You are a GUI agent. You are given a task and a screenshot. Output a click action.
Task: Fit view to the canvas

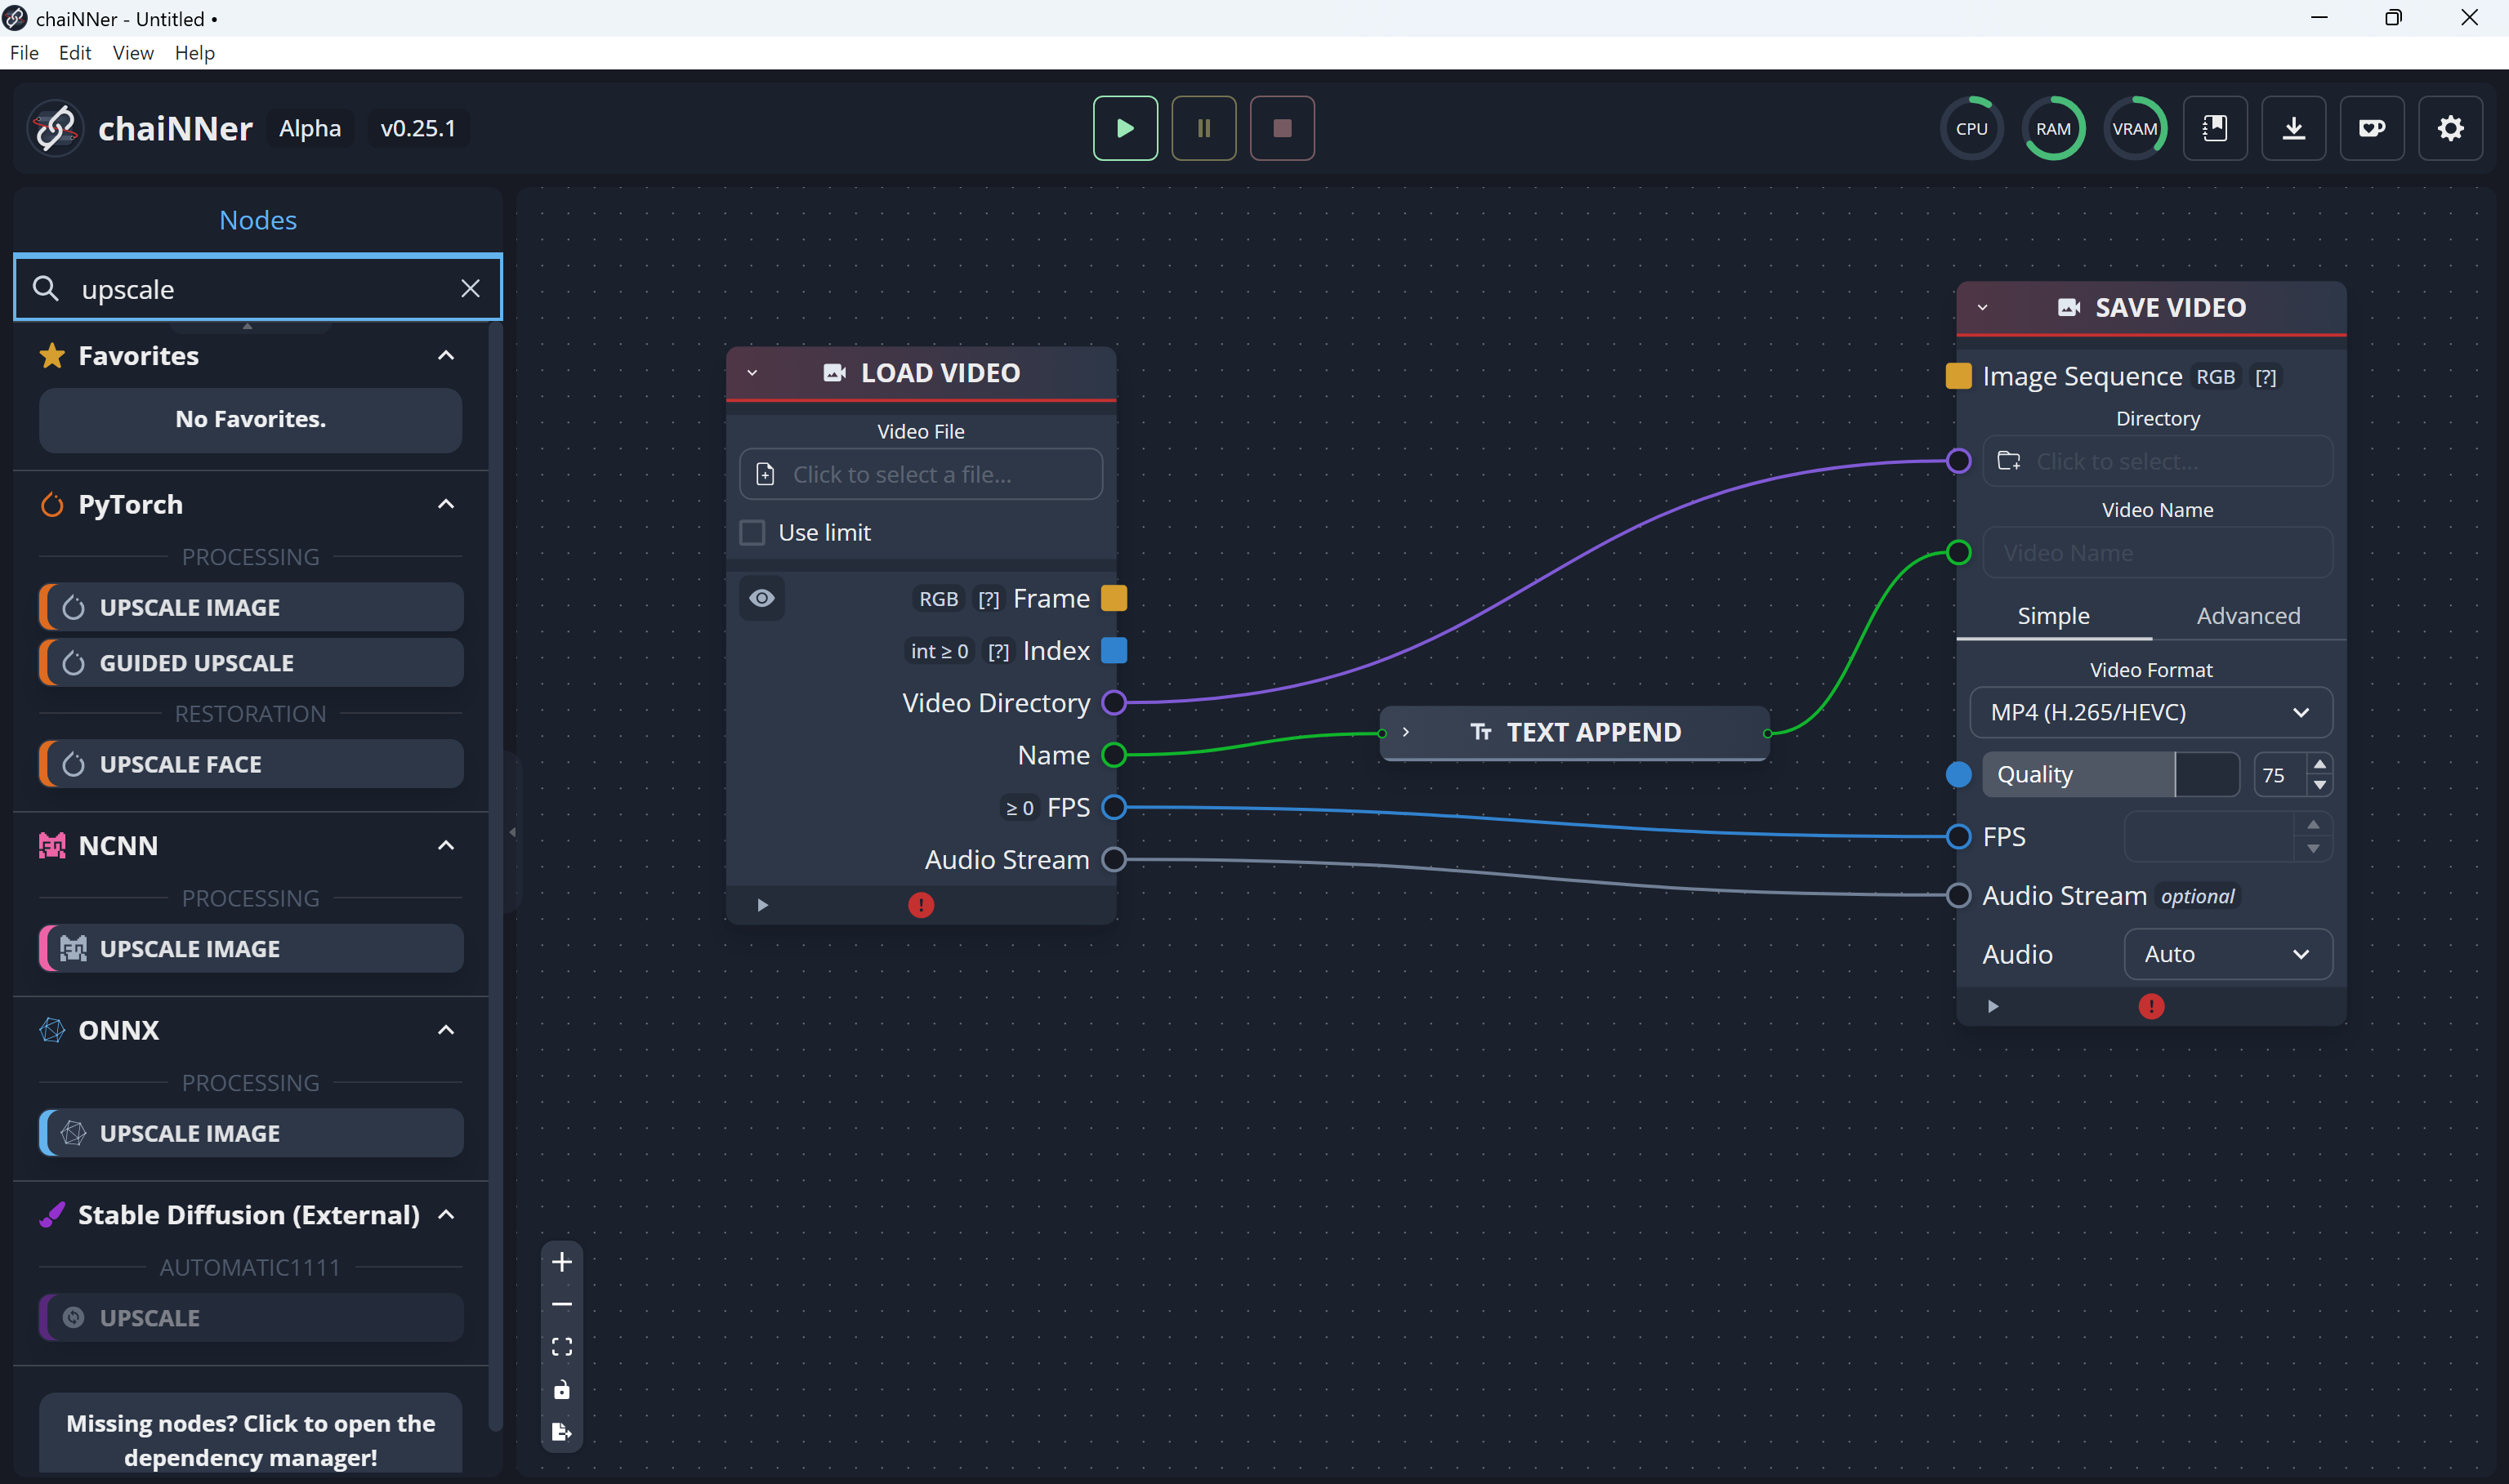562,1347
